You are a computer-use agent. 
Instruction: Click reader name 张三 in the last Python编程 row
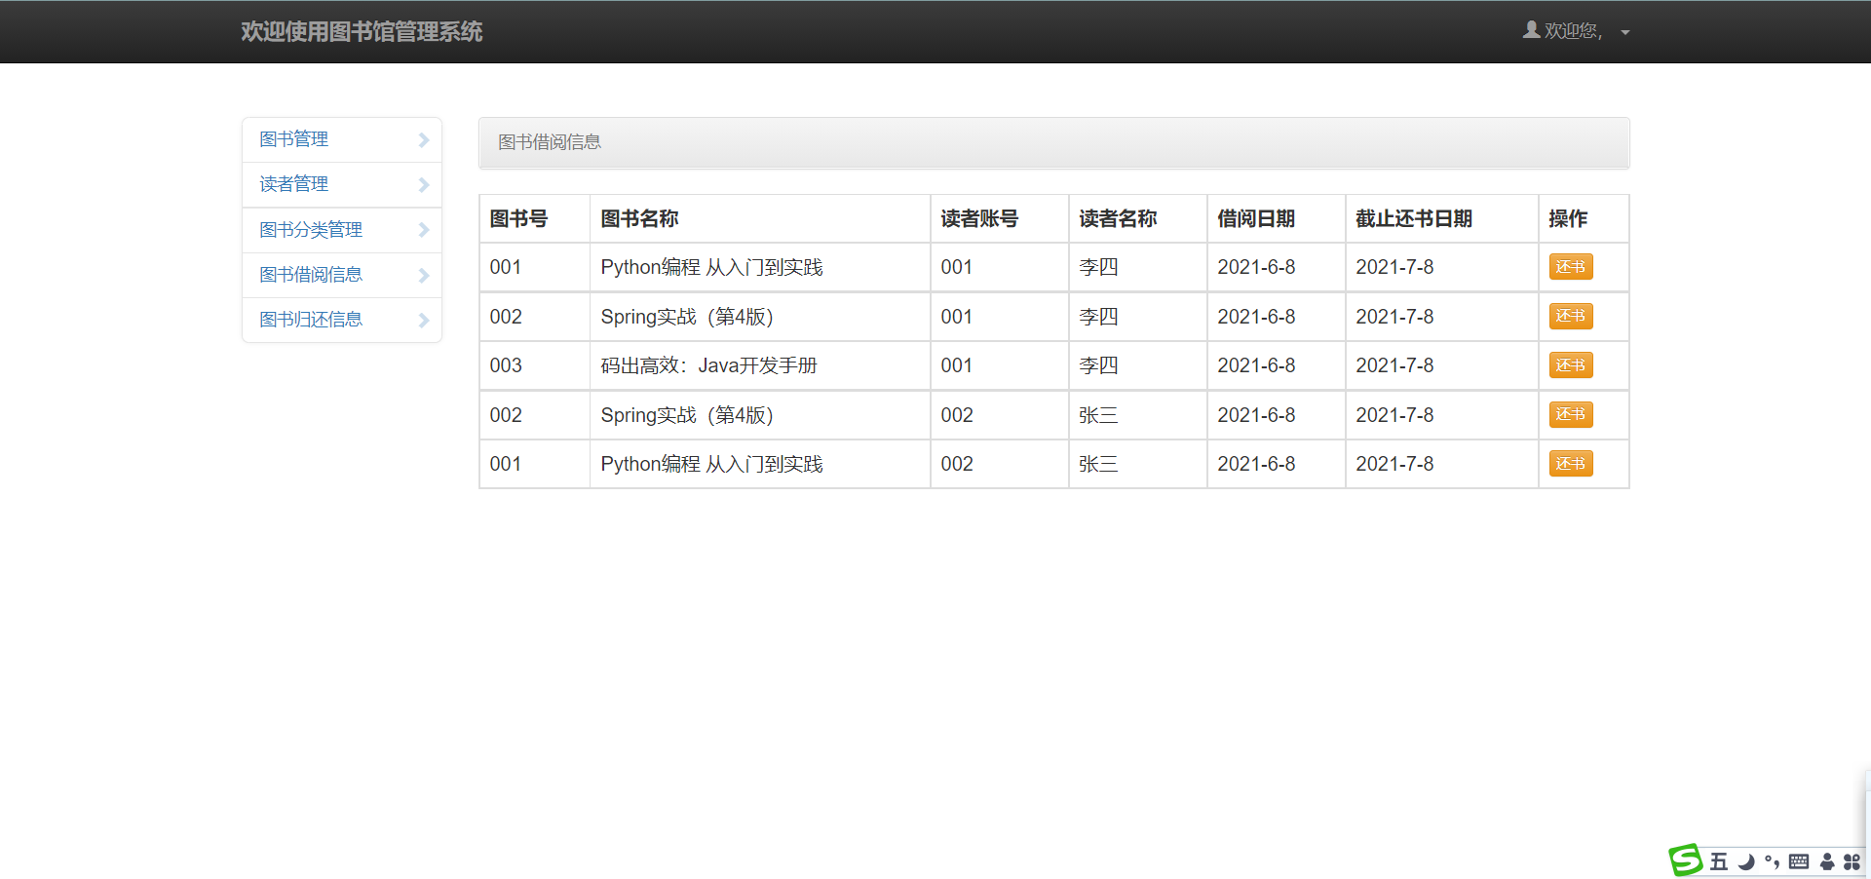(x=1098, y=464)
